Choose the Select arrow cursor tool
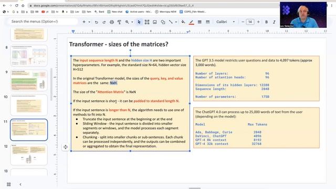336x189 pixels. coord(139,22)
